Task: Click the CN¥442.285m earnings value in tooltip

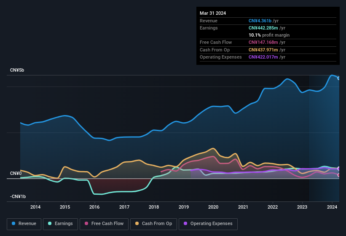Action: point(266,28)
